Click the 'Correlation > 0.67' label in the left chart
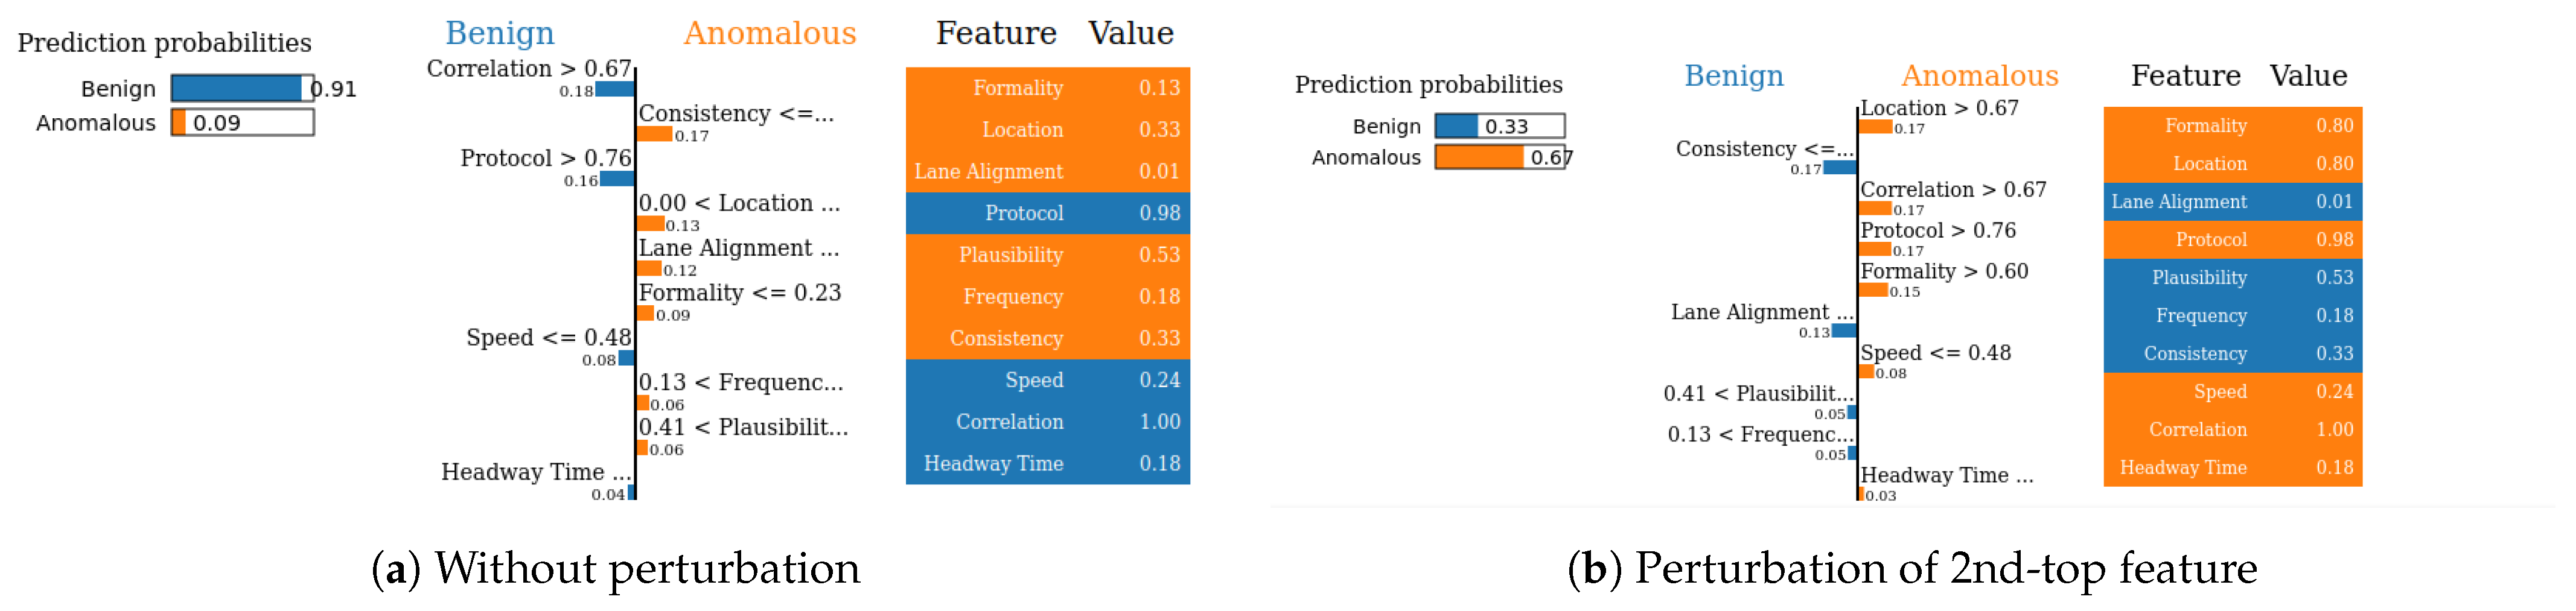Viewport: 2576px width, 611px height. [x=529, y=68]
